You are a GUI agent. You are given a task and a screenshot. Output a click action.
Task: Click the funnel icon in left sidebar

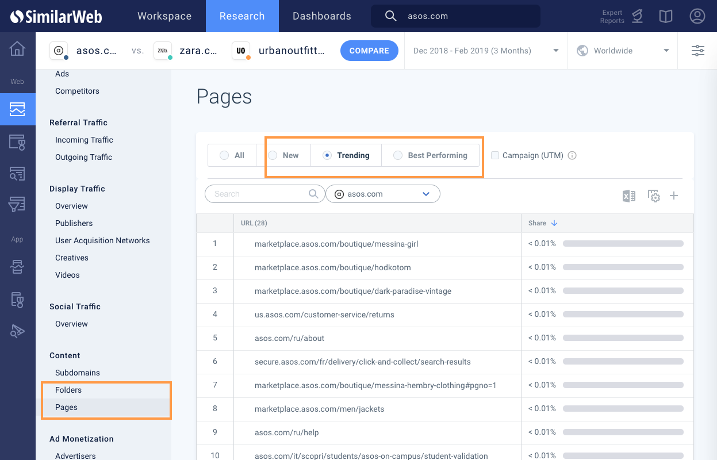pyautogui.click(x=17, y=204)
